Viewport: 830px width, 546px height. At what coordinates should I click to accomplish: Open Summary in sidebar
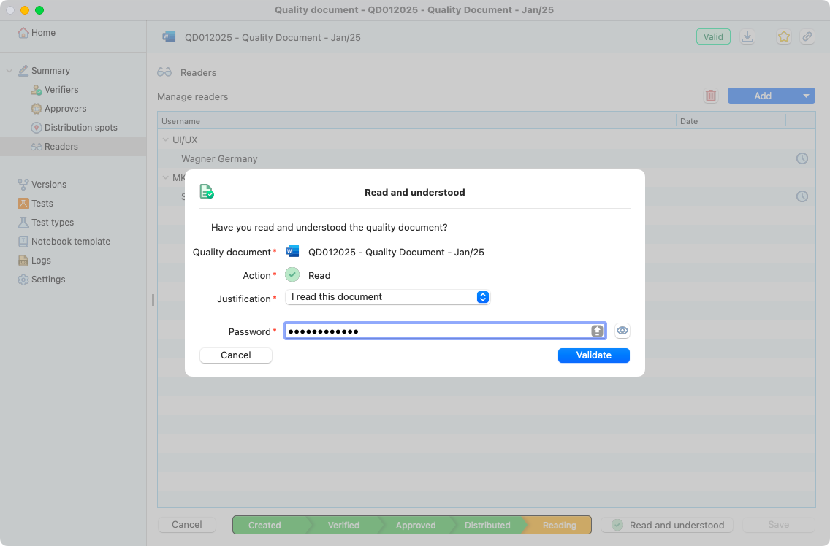tap(50, 71)
